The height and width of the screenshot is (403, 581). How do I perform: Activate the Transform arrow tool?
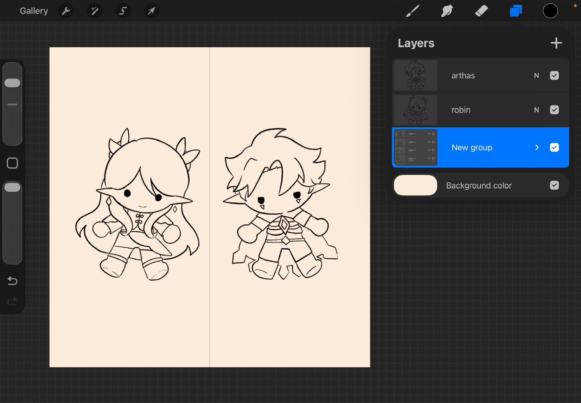(152, 11)
